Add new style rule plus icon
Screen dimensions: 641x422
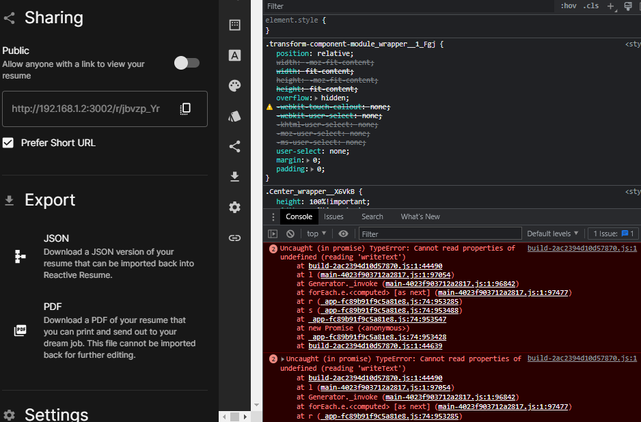(x=612, y=6)
